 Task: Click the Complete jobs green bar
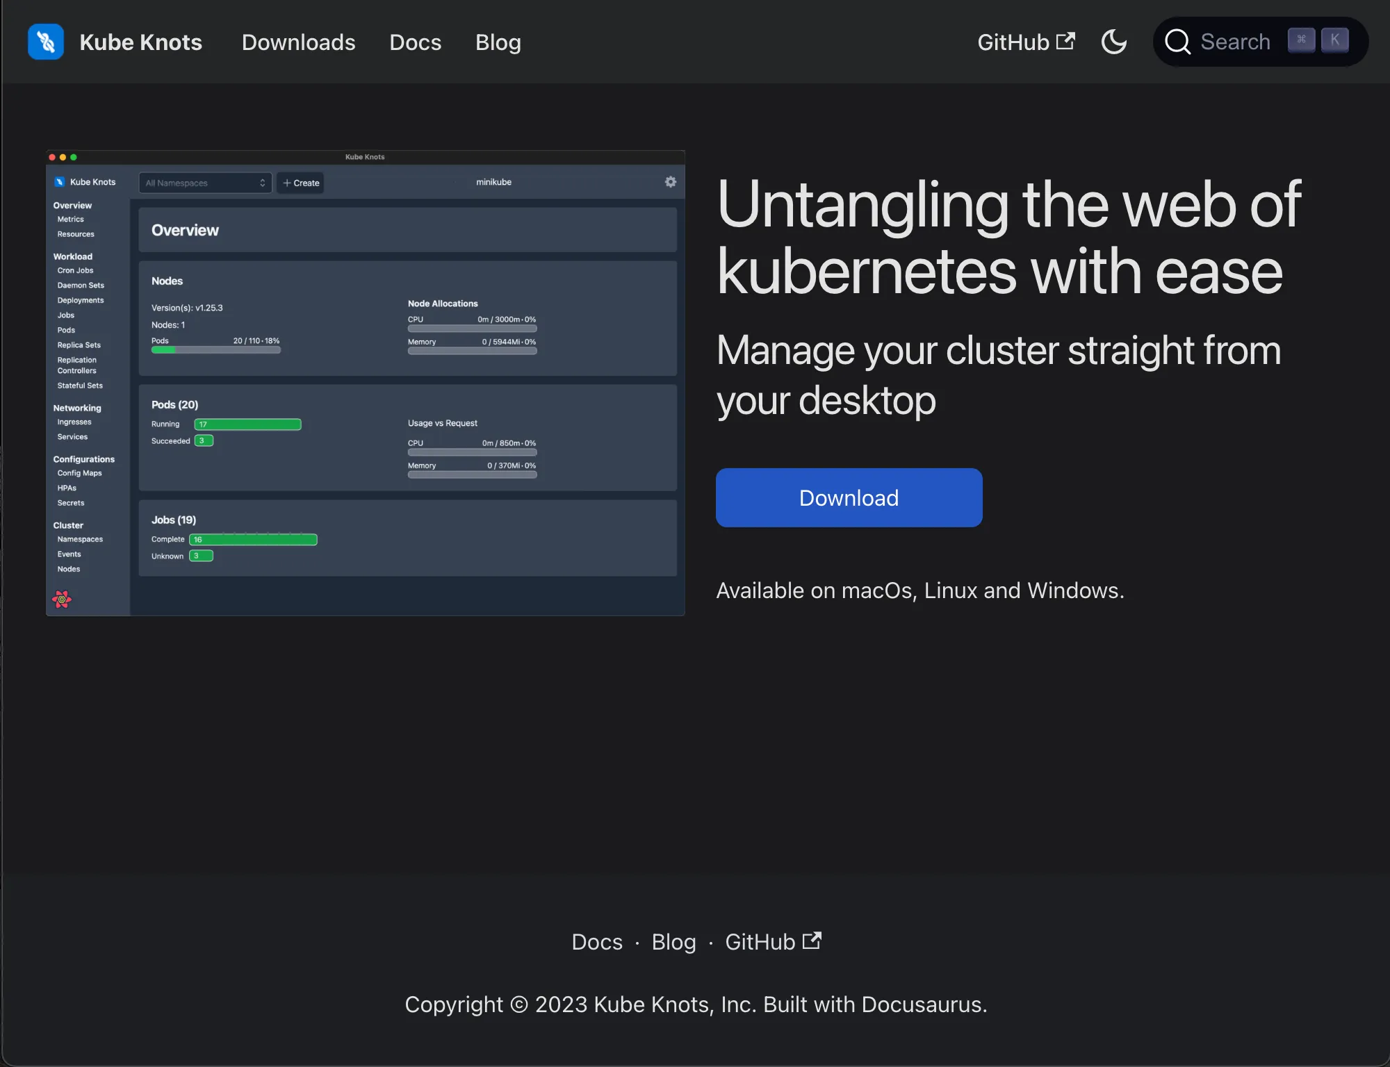click(x=253, y=540)
